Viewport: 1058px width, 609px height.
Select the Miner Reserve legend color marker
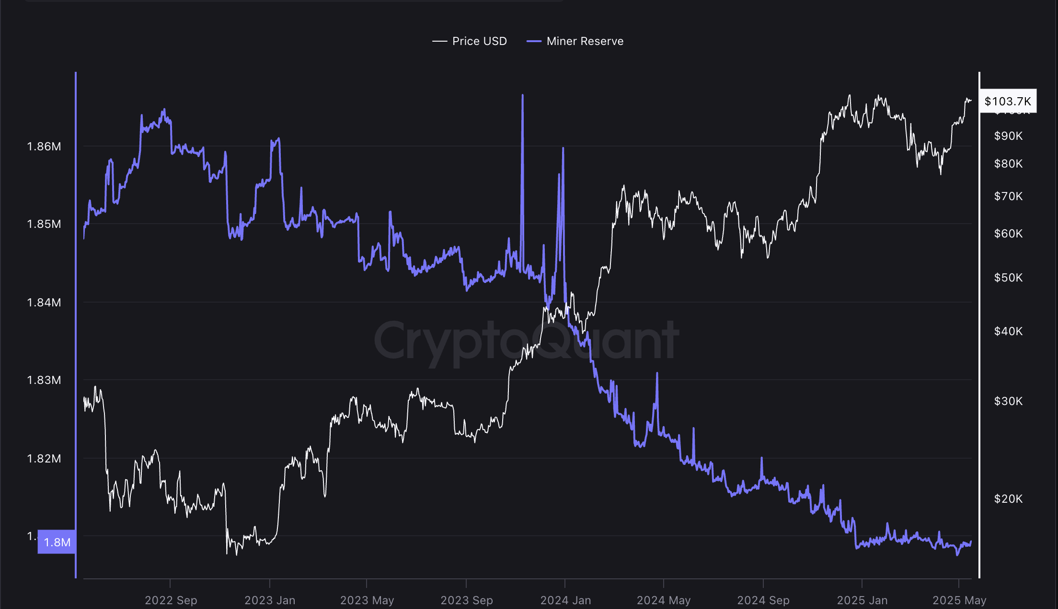point(533,41)
